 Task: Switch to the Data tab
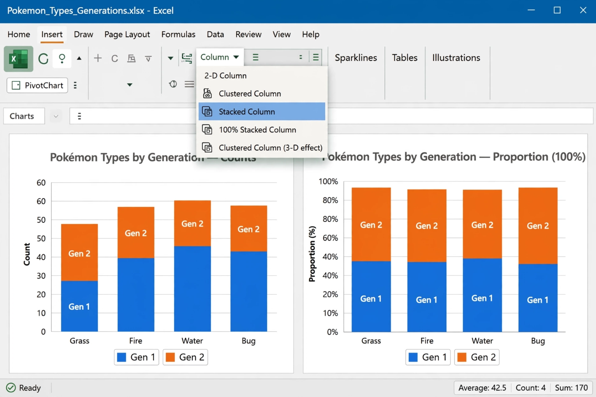pyautogui.click(x=215, y=34)
